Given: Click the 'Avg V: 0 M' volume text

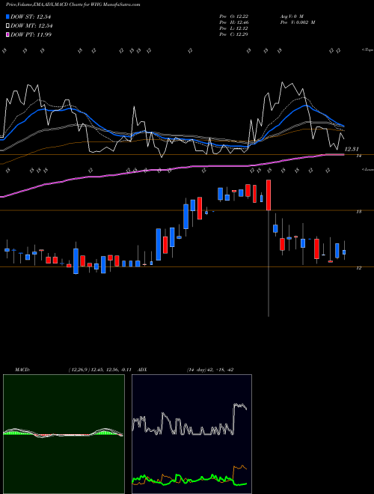Looking at the screenshot, I should tap(292, 16).
